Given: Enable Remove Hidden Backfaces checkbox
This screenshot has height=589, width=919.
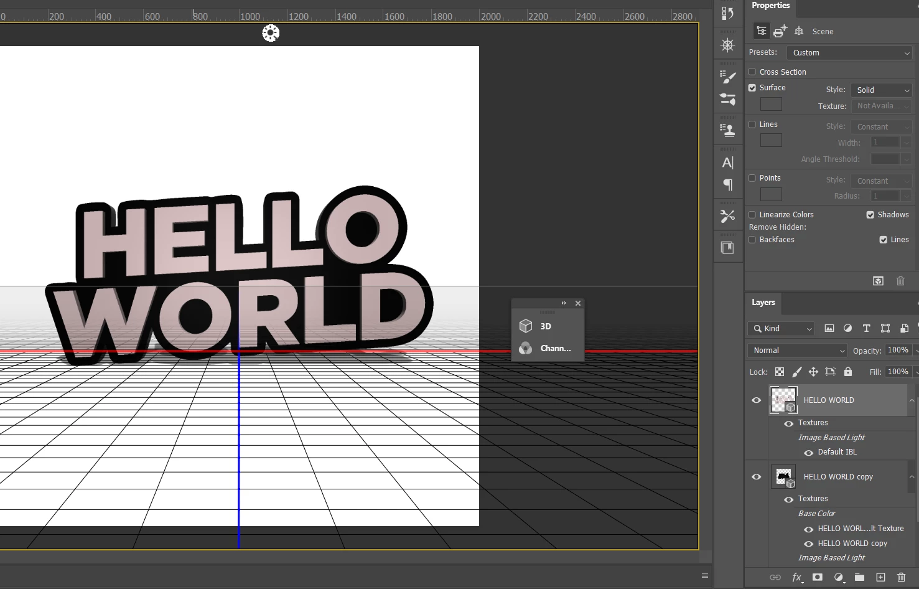Looking at the screenshot, I should [x=752, y=240].
